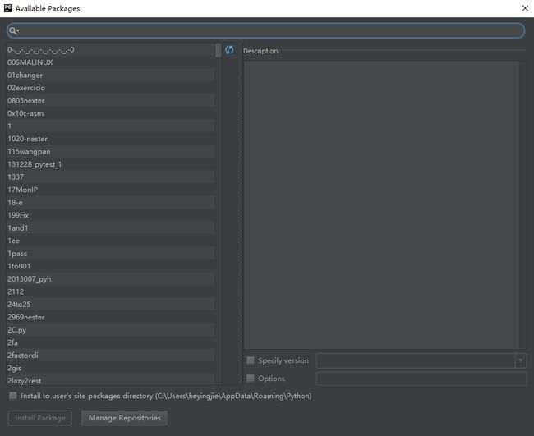Viewport: 534px width, 436px height.
Task: Click the Install Package button
Action: click(40, 418)
